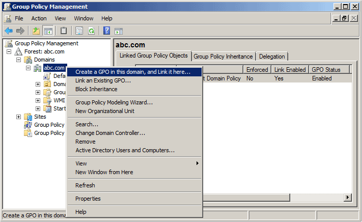Switch to Group Policy Inheritance tab
This screenshot has height=222, width=362.
(223, 57)
